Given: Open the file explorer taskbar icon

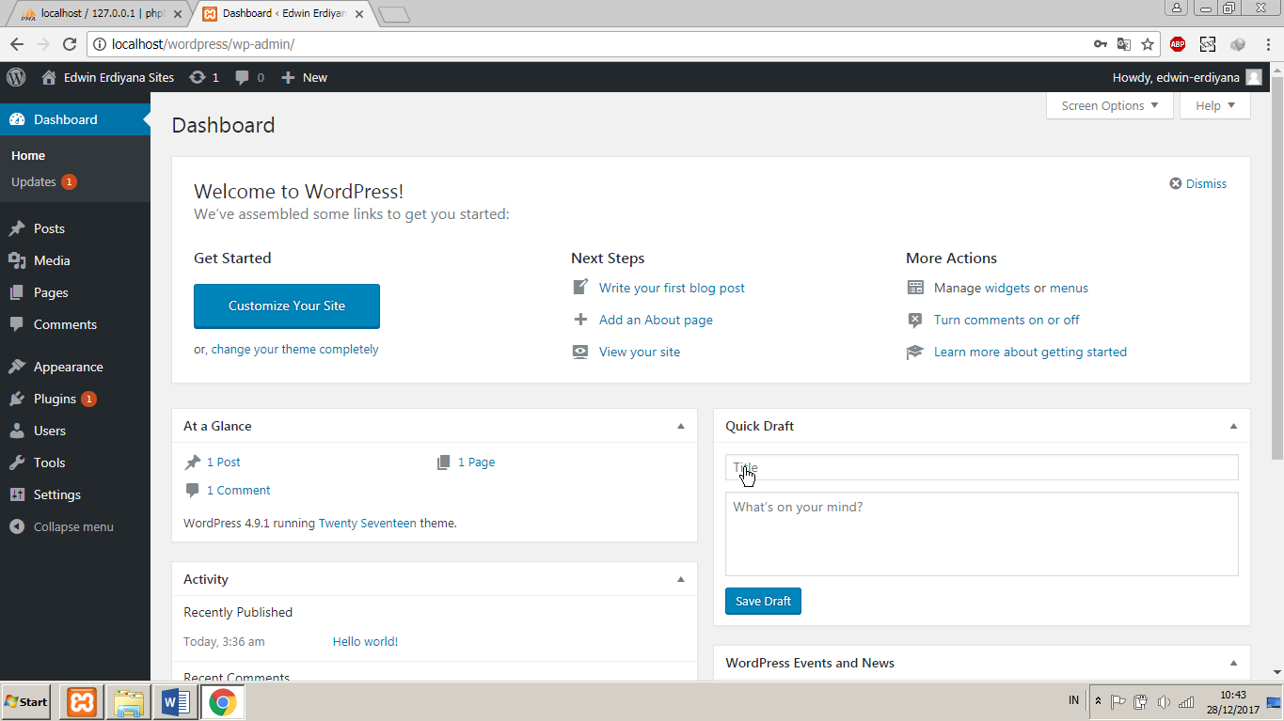Looking at the screenshot, I should (x=129, y=702).
